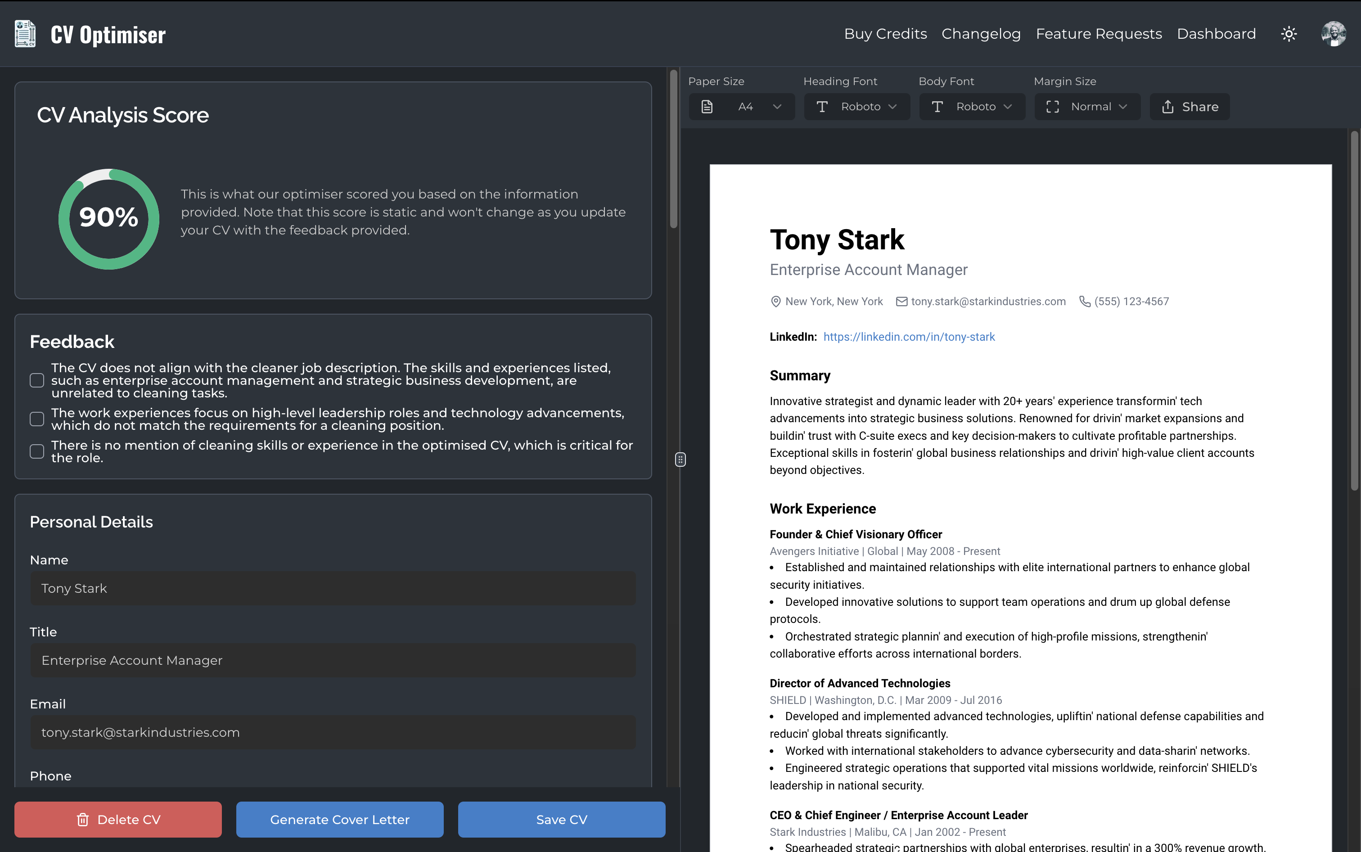The height and width of the screenshot is (852, 1361).
Task: Check the feedback about cleaner job misalignment
Action: [36, 380]
